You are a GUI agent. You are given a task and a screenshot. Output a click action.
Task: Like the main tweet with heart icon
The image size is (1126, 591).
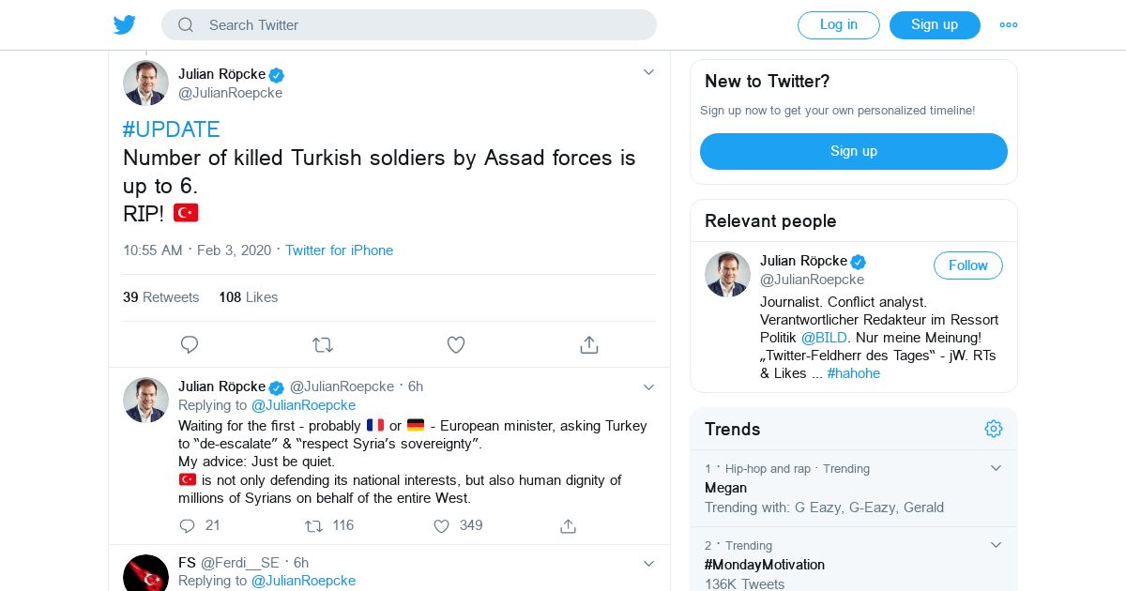(x=456, y=345)
